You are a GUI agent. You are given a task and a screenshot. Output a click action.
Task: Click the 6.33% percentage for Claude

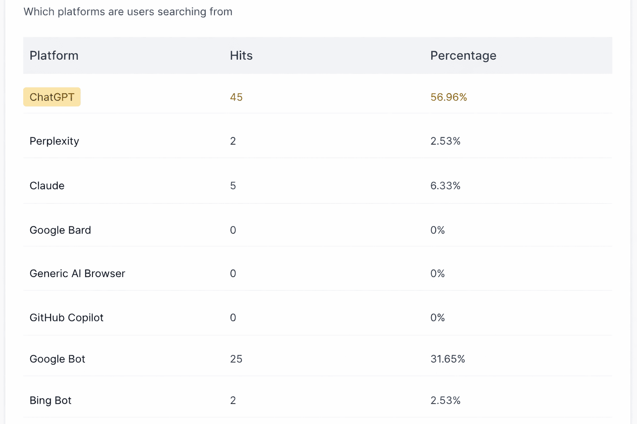point(445,185)
